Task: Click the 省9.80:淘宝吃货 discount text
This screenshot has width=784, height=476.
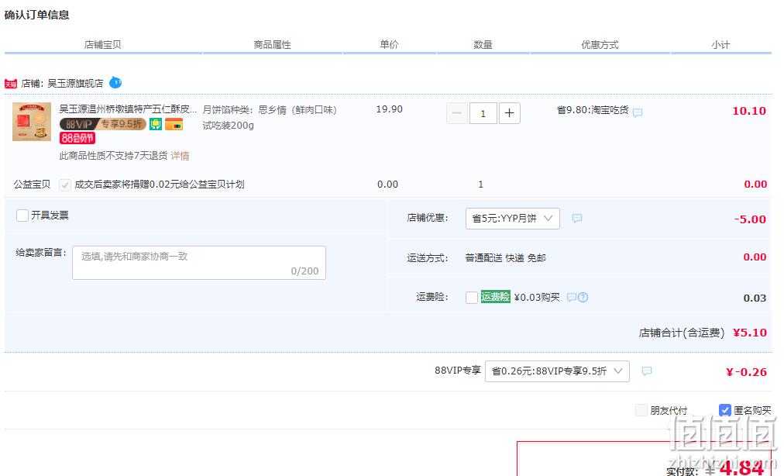Action: (x=593, y=109)
